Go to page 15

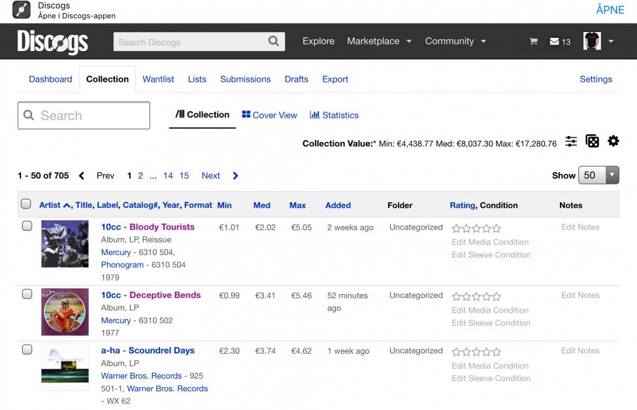pos(184,176)
